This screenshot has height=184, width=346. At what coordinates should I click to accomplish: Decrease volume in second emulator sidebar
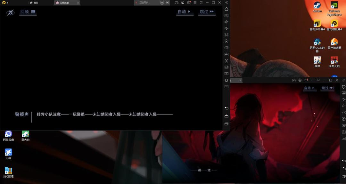(x=343, y=106)
